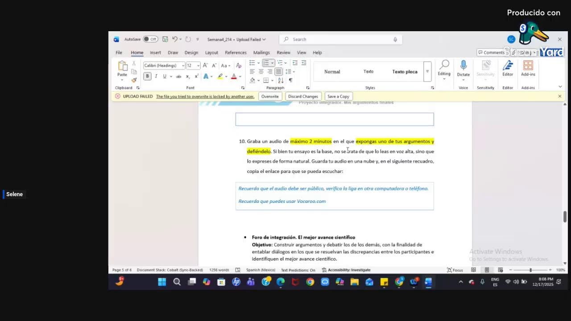Toggle Italic formatting
571x321 pixels.
(x=156, y=76)
